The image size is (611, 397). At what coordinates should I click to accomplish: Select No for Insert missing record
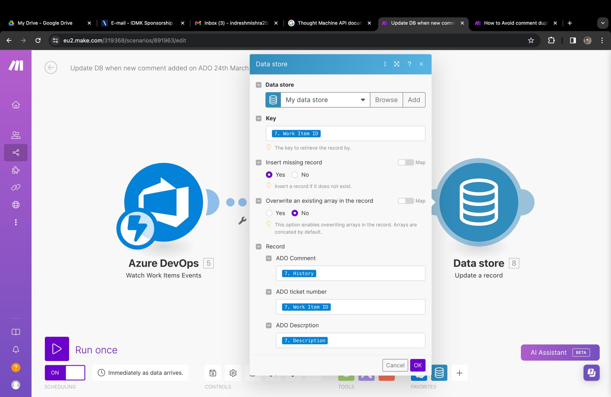295,175
